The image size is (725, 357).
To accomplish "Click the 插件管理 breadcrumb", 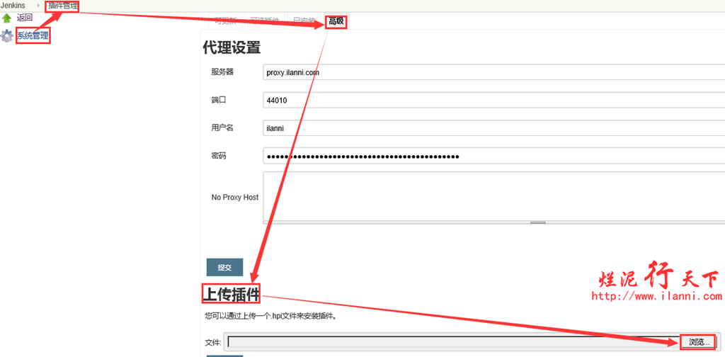I will point(62,6).
